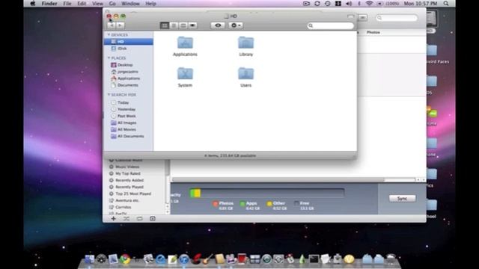Open Terminal from the Dock
This screenshot has width=479, height=269.
314,259
